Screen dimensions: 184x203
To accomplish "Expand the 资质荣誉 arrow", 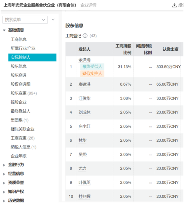I will click(x=4, y=183).
